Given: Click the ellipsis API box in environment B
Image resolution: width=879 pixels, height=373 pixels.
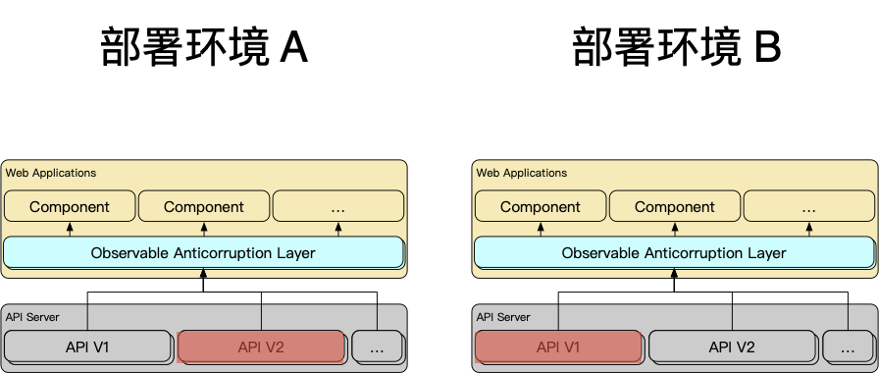Looking at the screenshot, I should click(848, 347).
